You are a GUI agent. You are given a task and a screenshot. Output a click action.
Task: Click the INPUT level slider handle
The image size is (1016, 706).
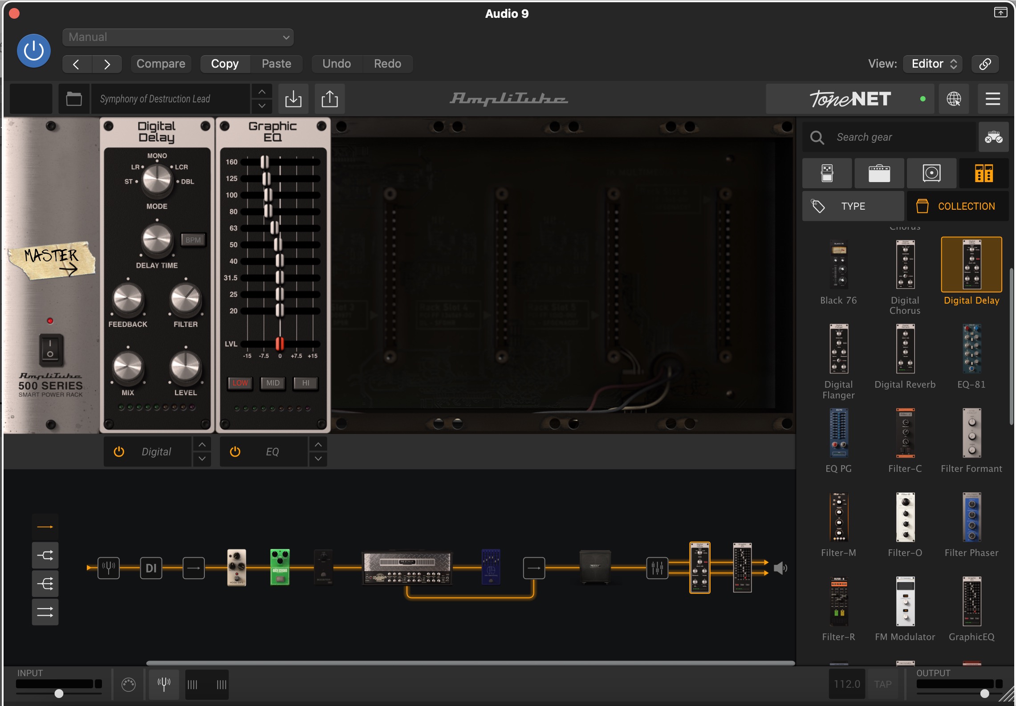(x=59, y=694)
